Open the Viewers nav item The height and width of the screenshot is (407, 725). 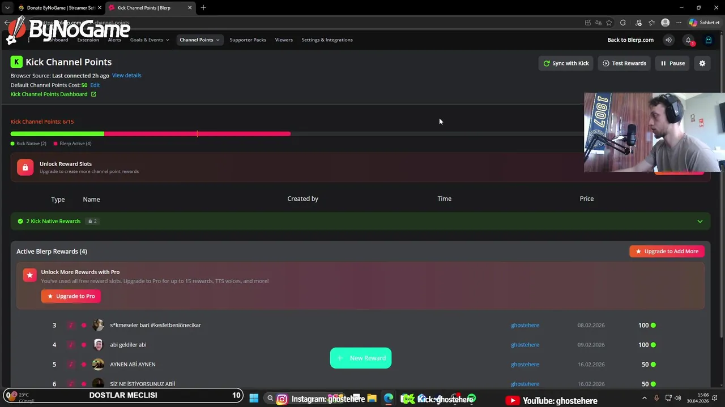284,40
